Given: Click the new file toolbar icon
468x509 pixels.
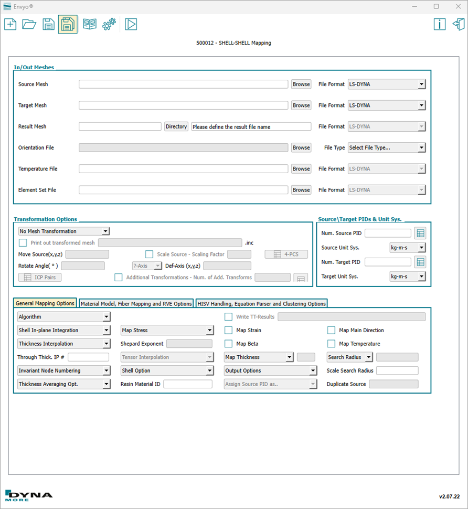Looking at the screenshot, I should pyautogui.click(x=10, y=24).
